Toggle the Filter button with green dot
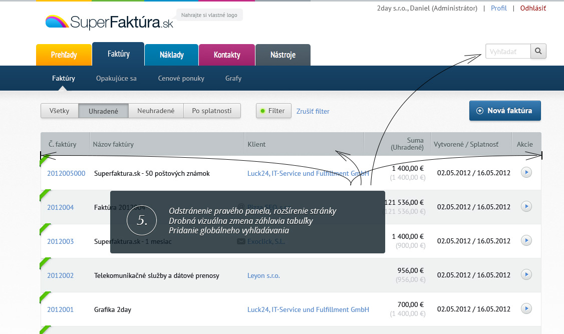 point(273,111)
